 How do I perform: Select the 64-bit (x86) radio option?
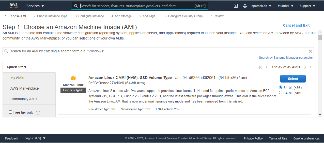click(x=281, y=87)
